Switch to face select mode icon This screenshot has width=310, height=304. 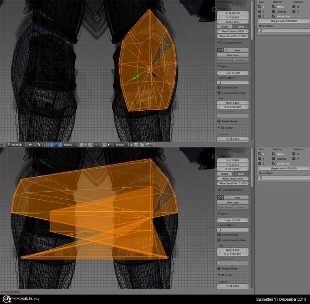click(x=90, y=145)
